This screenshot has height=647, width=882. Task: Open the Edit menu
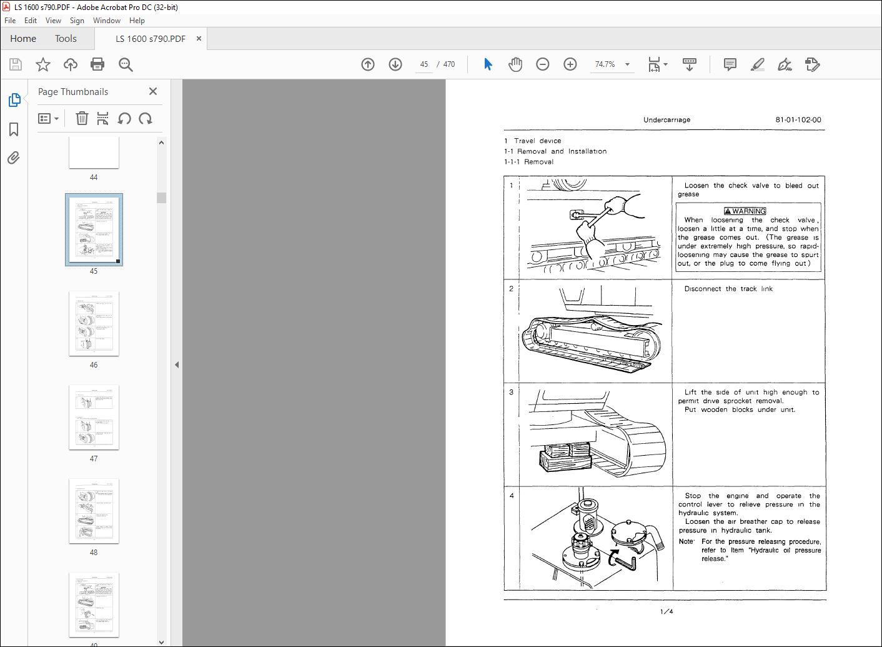[31, 21]
